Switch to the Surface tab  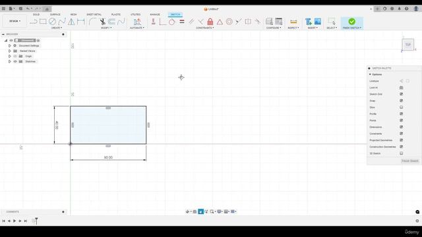(x=55, y=14)
